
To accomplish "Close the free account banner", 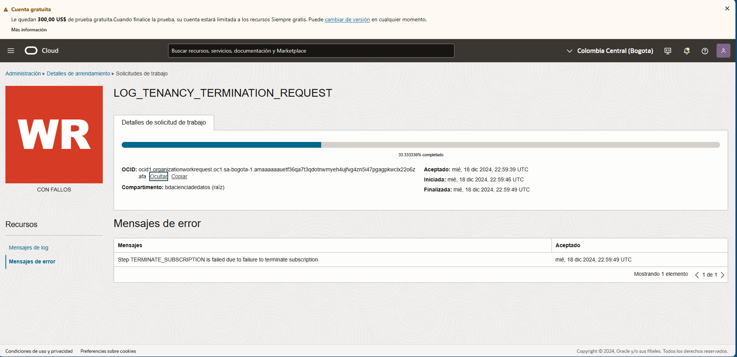I will click(727, 9).
